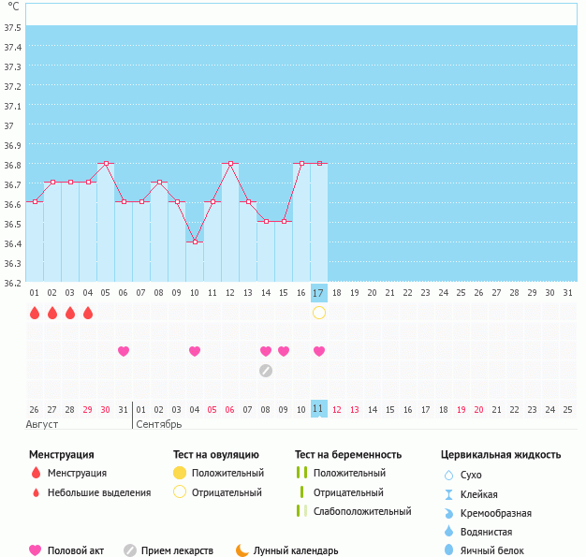Click the menstruation drop on cycle day 01
This screenshot has width=586, height=557.
pyautogui.click(x=35, y=313)
